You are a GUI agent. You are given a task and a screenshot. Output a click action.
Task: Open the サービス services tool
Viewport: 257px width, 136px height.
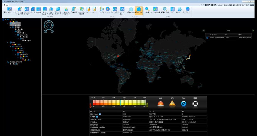(33, 10)
